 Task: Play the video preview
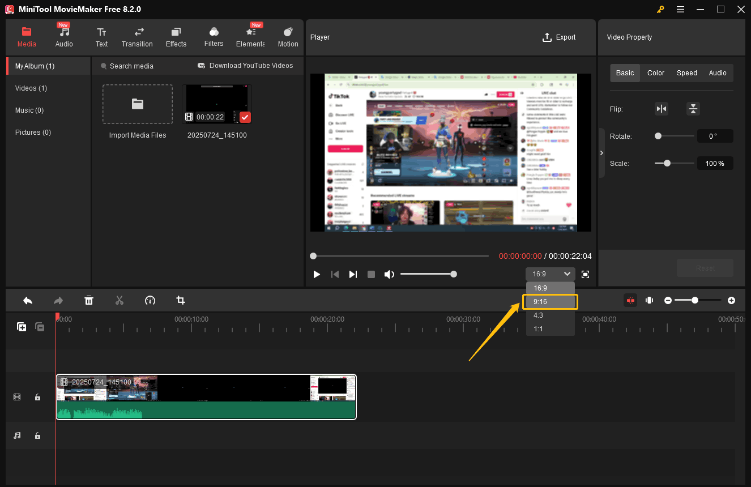point(317,274)
